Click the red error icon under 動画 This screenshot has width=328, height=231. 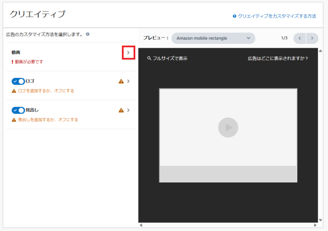12,62
